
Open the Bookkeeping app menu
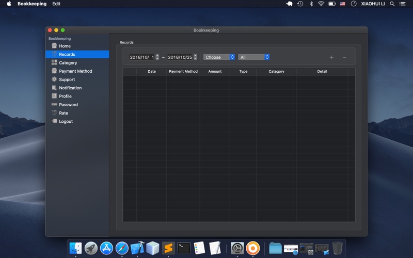32,4
